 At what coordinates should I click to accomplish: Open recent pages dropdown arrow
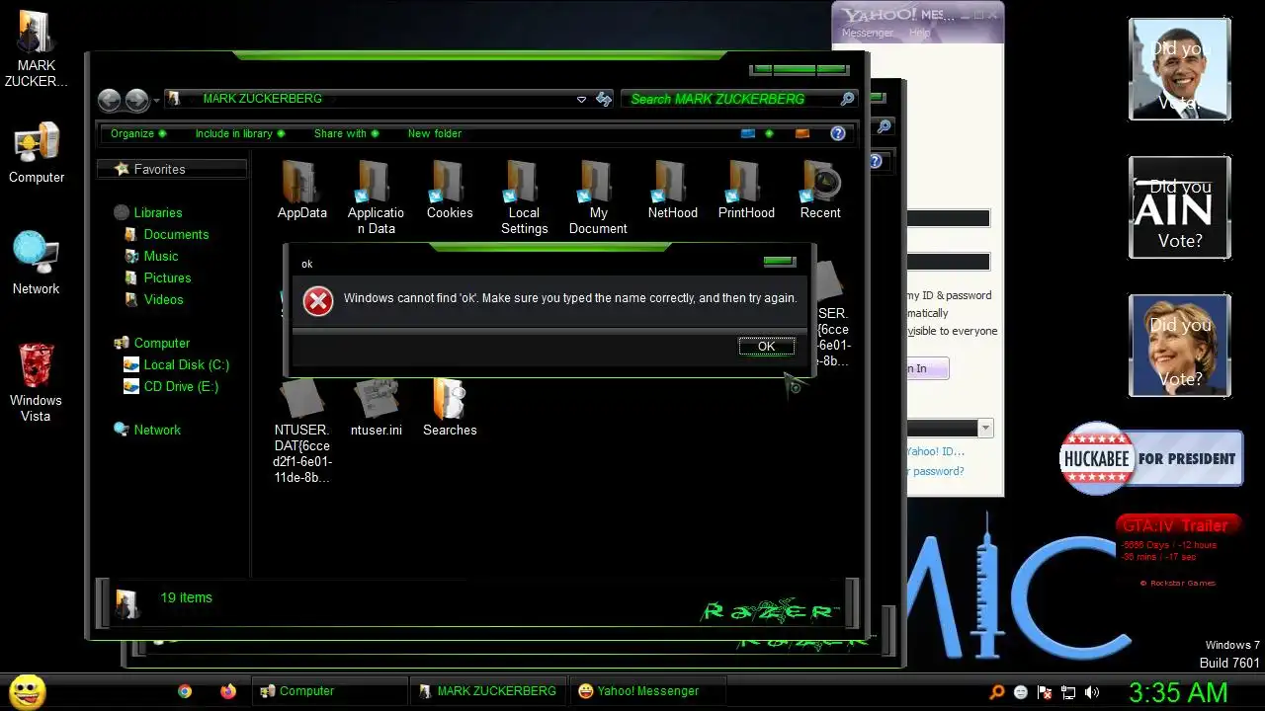pyautogui.click(x=156, y=101)
